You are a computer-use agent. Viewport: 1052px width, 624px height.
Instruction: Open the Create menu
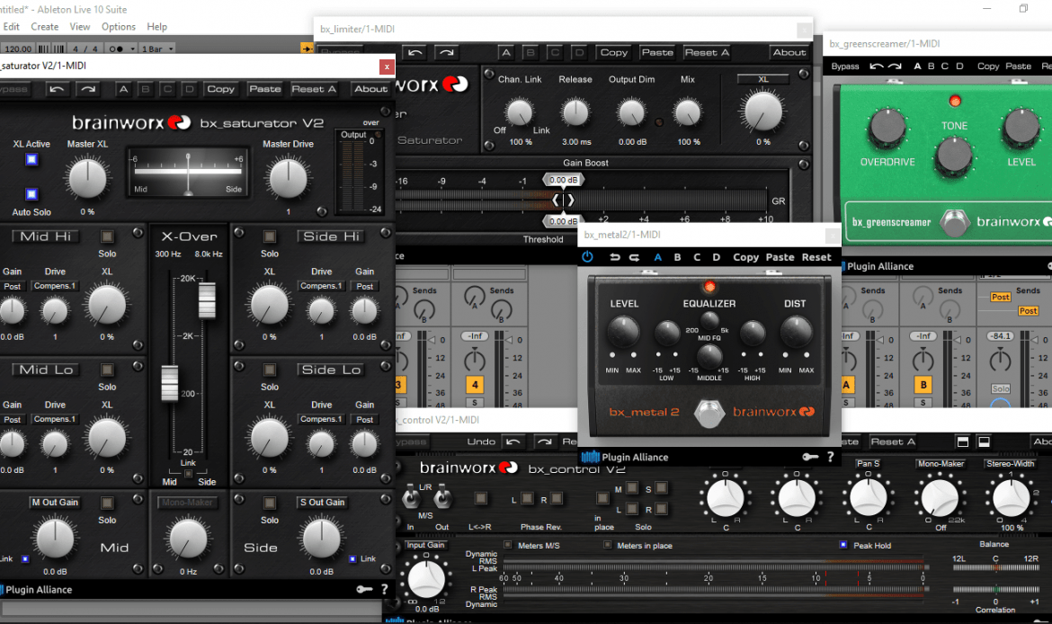[x=44, y=27]
